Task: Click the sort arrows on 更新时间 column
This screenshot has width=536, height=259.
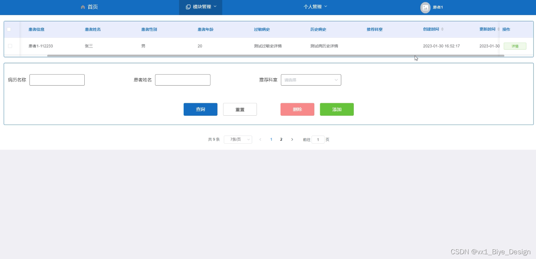Action: [x=499, y=29]
